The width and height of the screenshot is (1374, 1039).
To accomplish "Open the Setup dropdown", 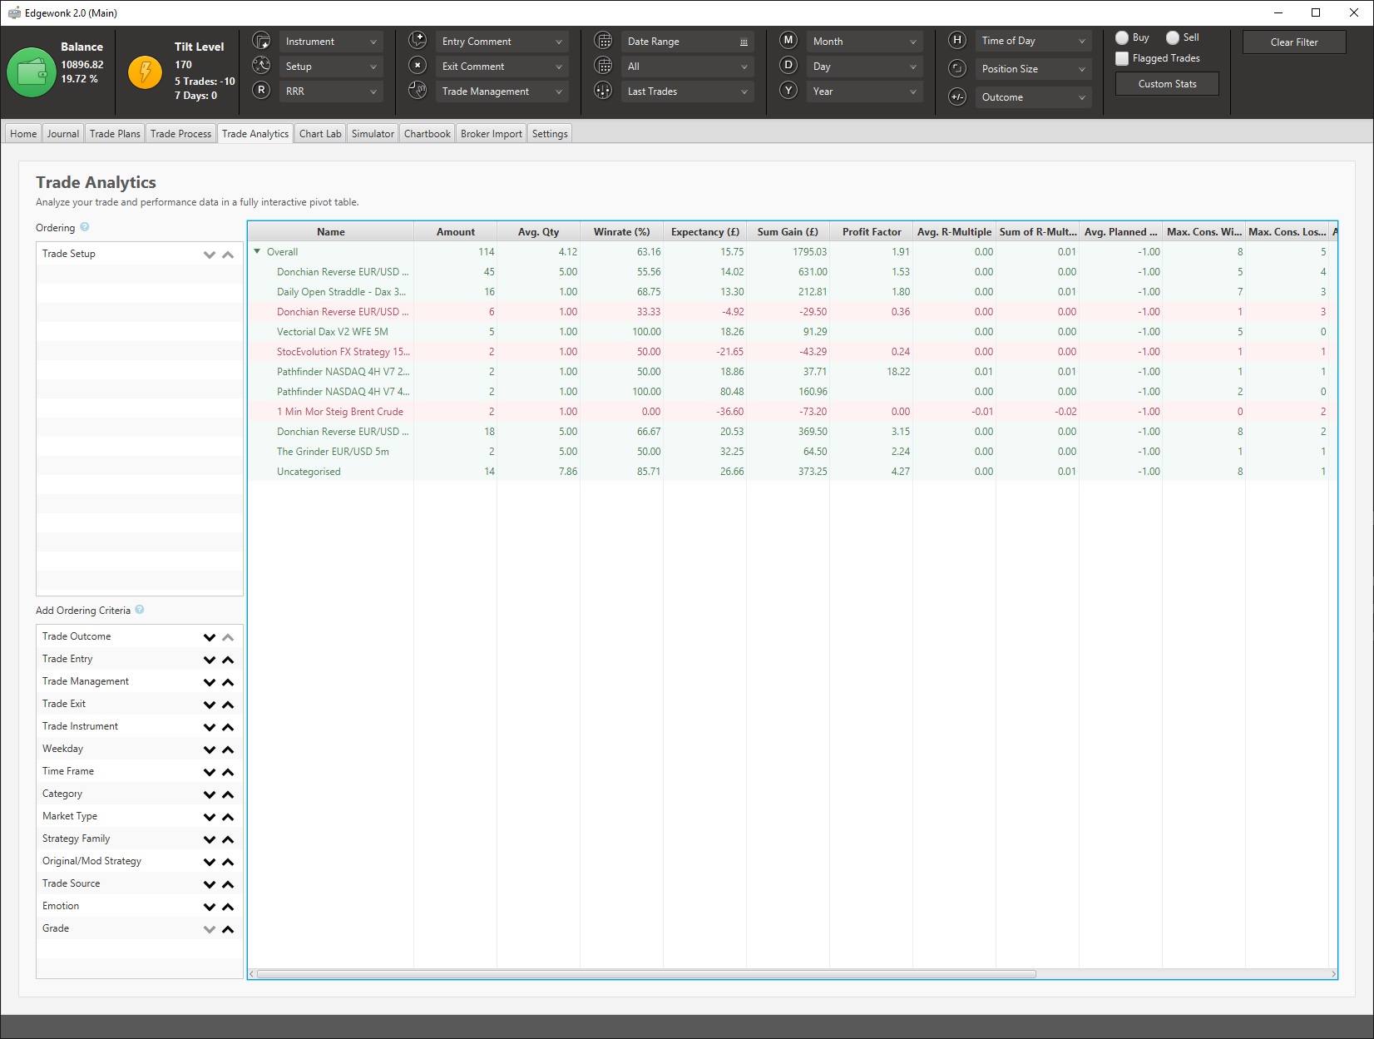I will point(331,67).
